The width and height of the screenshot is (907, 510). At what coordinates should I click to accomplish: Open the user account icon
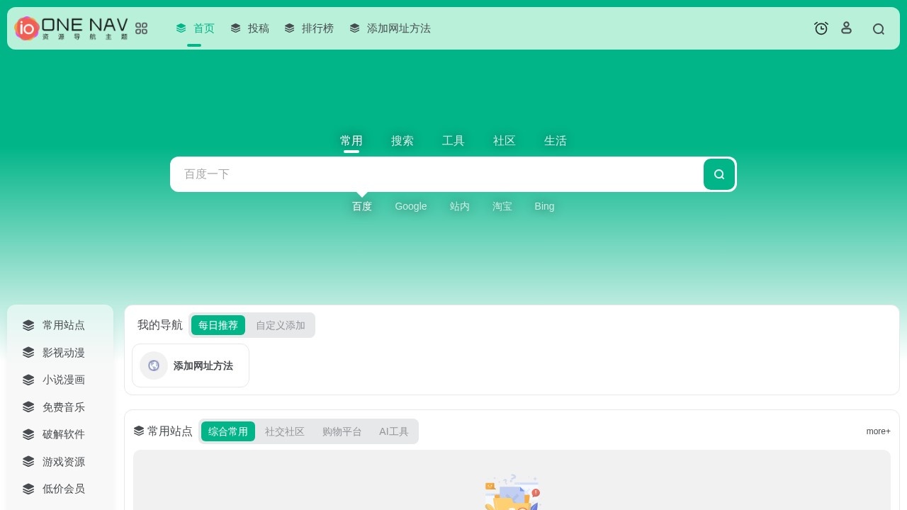click(x=846, y=28)
